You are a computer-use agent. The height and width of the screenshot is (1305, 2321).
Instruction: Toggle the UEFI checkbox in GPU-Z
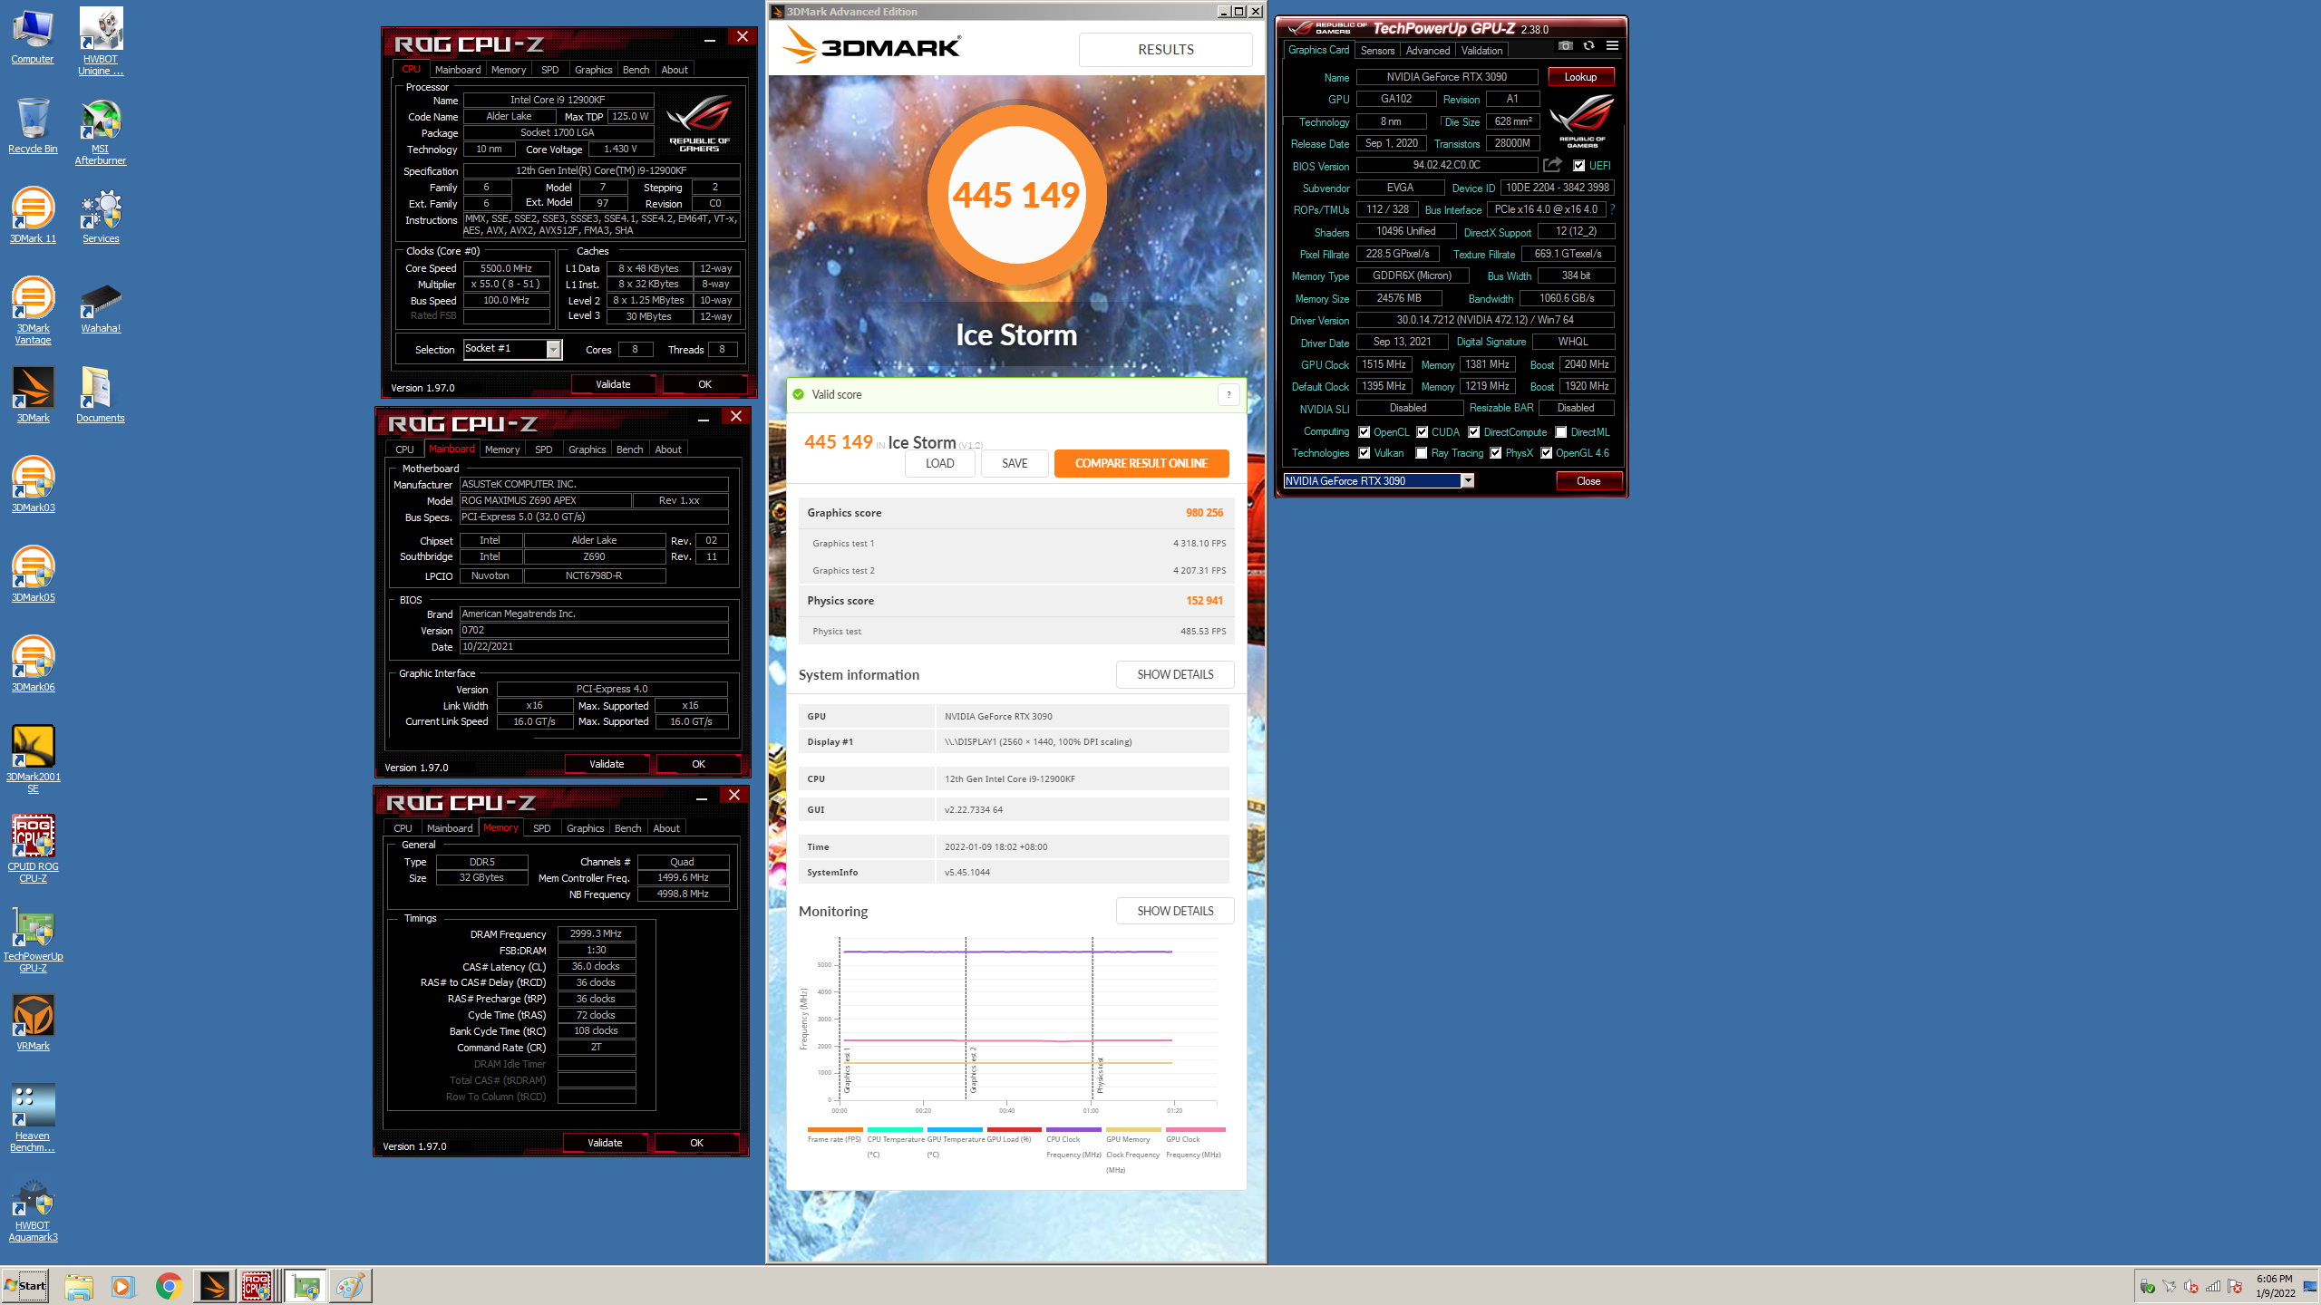1579,166
